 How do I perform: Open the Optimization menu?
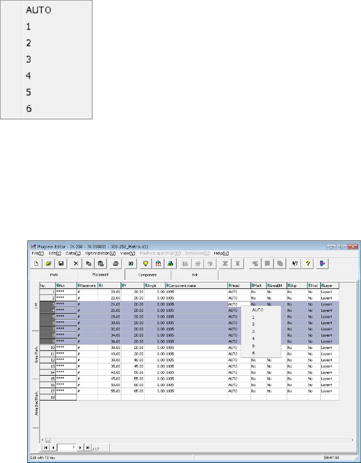coord(100,253)
